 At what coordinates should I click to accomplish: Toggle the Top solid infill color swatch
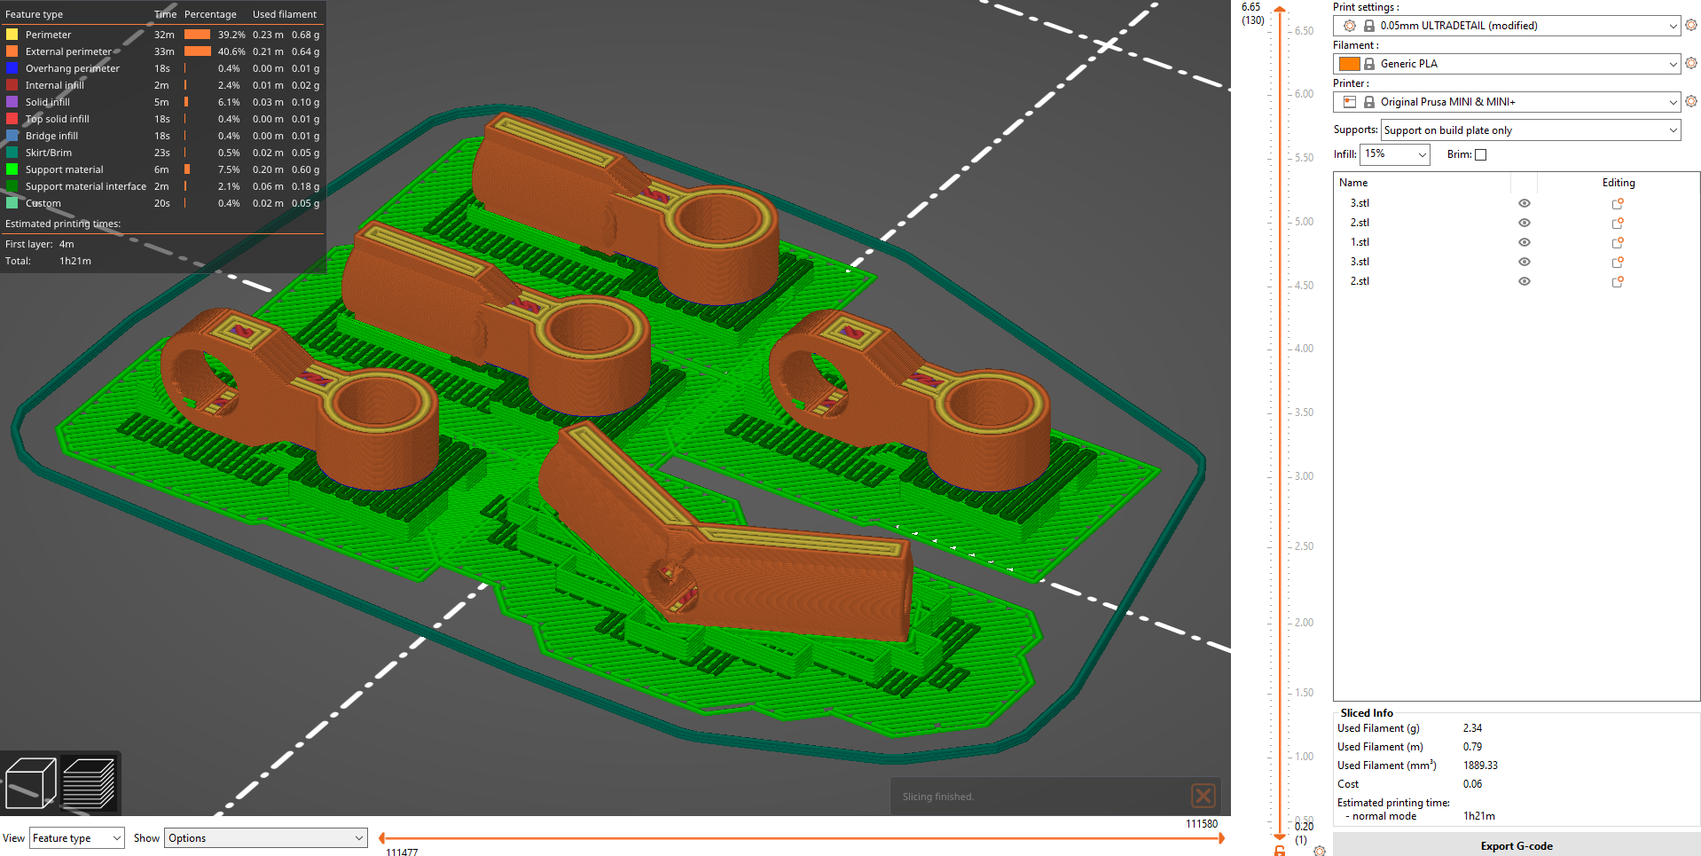[12, 119]
